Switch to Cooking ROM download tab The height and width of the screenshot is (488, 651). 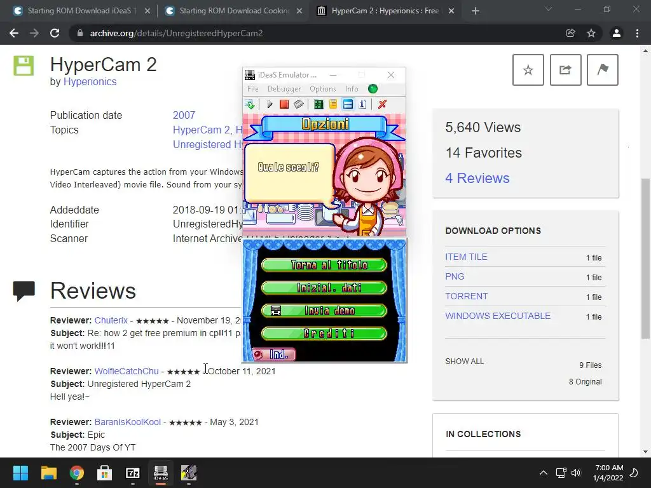click(234, 11)
